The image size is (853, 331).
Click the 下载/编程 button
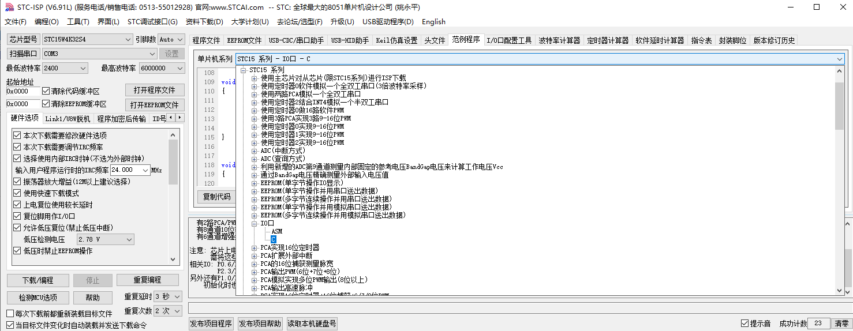38,280
